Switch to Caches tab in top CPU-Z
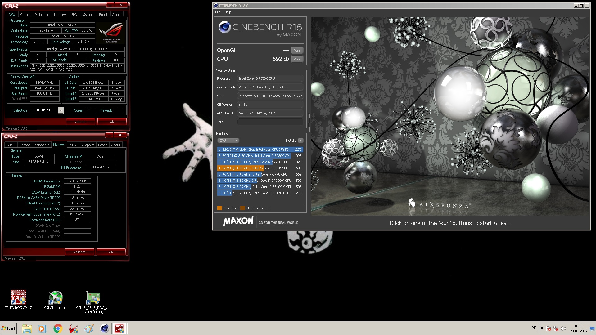 pos(25,15)
